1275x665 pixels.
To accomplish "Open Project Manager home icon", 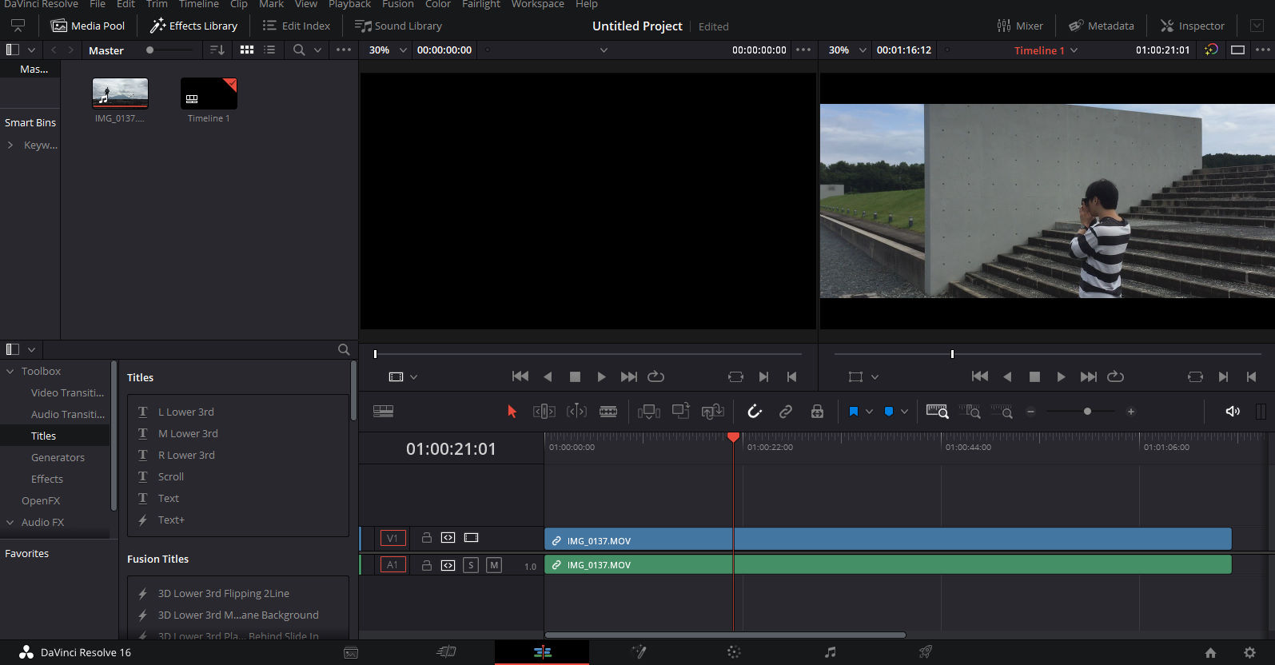I will pyautogui.click(x=1210, y=652).
